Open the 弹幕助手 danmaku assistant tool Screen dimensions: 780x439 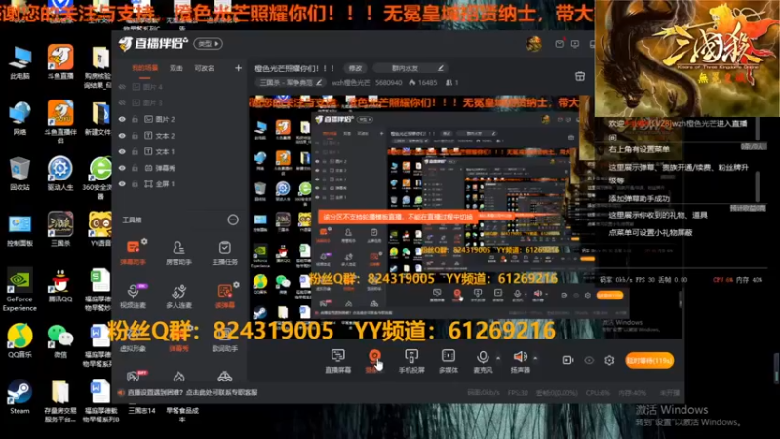point(133,252)
